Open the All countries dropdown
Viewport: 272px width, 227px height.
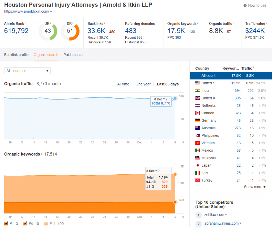click(27, 71)
